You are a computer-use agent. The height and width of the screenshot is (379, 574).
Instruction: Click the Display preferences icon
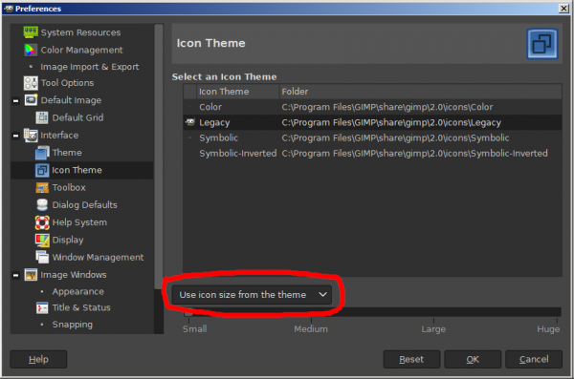[42, 240]
